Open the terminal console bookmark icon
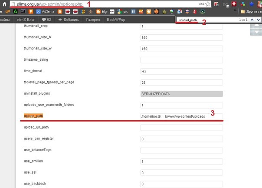Viewport: 262px width, 188px height. [23, 11]
